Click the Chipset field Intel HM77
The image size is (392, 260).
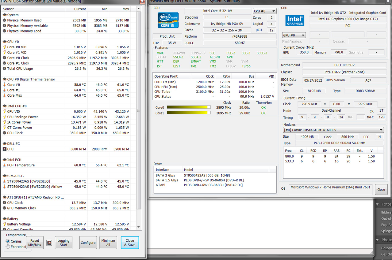(x=344, y=72)
